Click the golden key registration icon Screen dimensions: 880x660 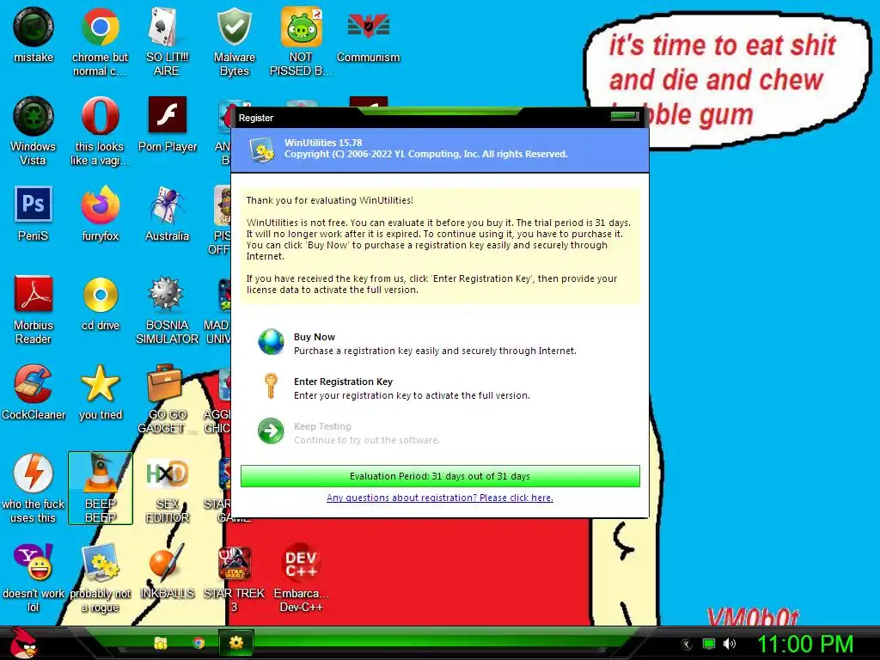click(271, 387)
